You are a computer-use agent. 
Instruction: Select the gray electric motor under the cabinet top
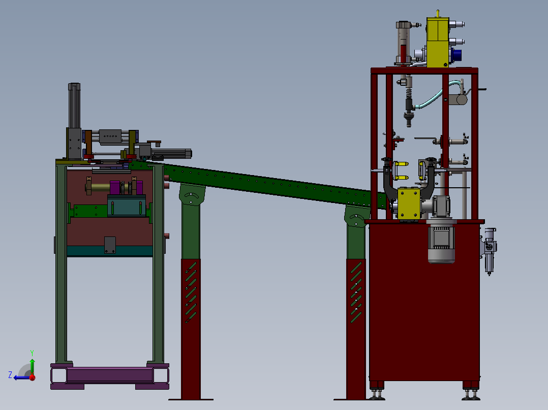tap(441, 244)
